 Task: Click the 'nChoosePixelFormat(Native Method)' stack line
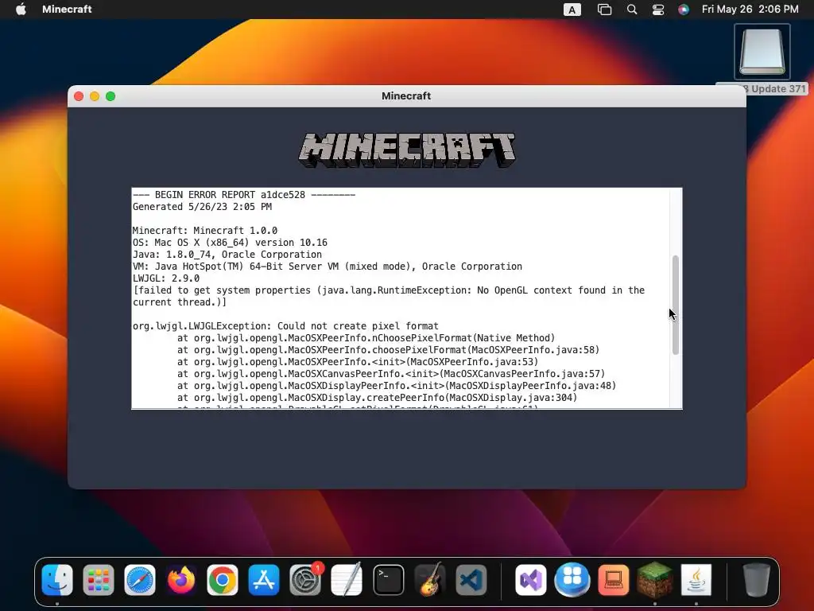(x=366, y=338)
